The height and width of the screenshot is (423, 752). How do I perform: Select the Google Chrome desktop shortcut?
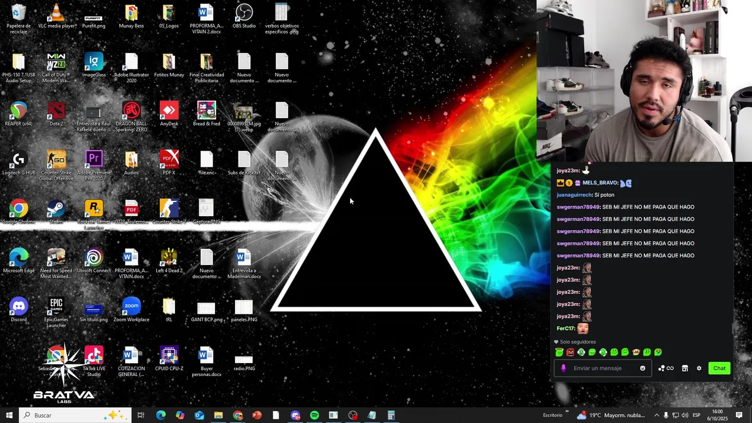click(x=19, y=212)
